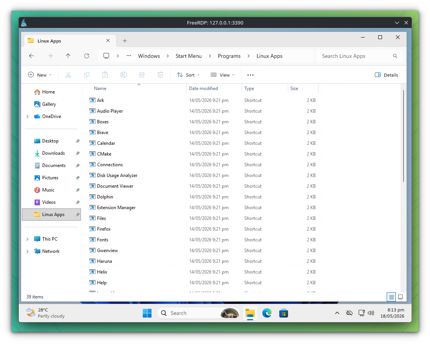Viewport: 430px width, 344px height.
Task: Unpin Downloads from Quick access
Action: tap(77, 153)
